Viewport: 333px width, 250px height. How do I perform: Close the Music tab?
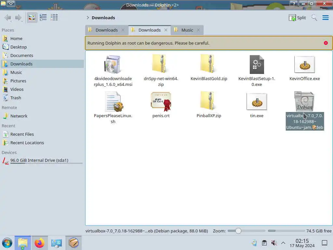(198, 30)
